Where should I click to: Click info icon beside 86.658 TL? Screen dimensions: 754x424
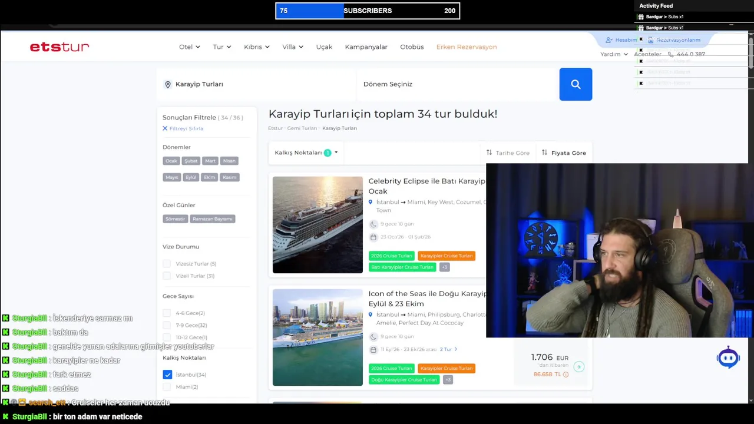point(565,375)
